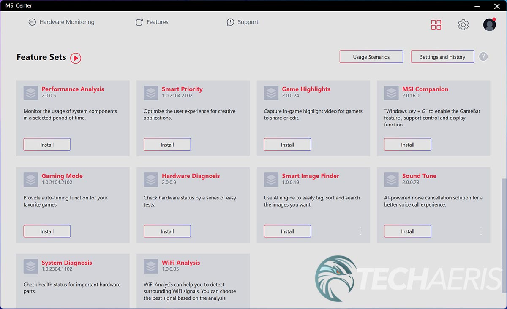Select the WiFi Analysis title
This screenshot has height=309, width=507.
[x=181, y=263]
